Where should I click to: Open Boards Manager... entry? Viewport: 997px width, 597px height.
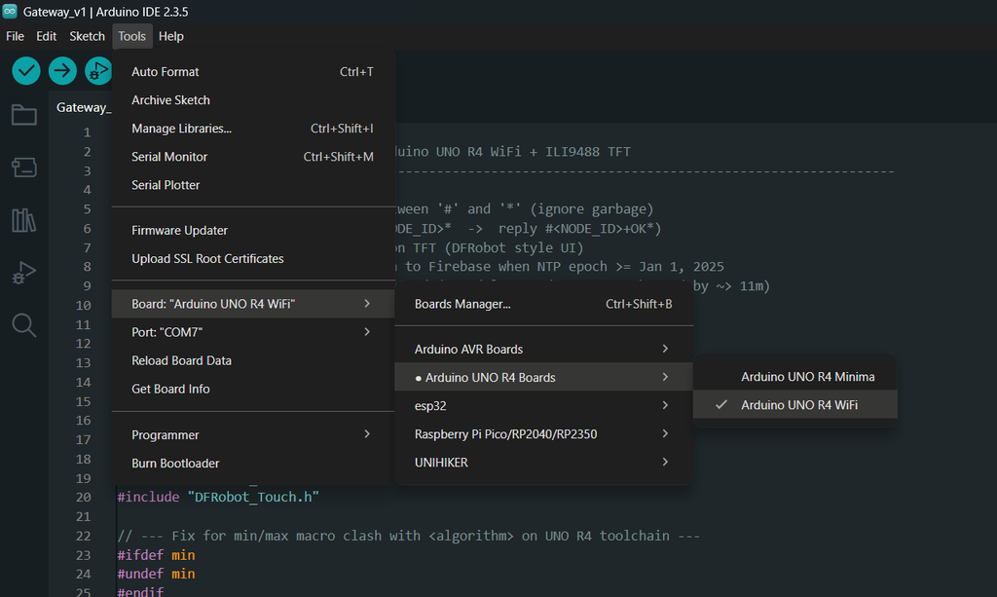click(462, 304)
